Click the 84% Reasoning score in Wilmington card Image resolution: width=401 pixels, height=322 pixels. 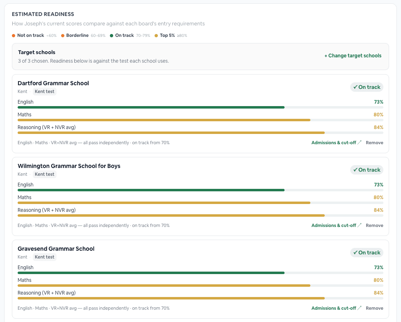pyautogui.click(x=378, y=210)
